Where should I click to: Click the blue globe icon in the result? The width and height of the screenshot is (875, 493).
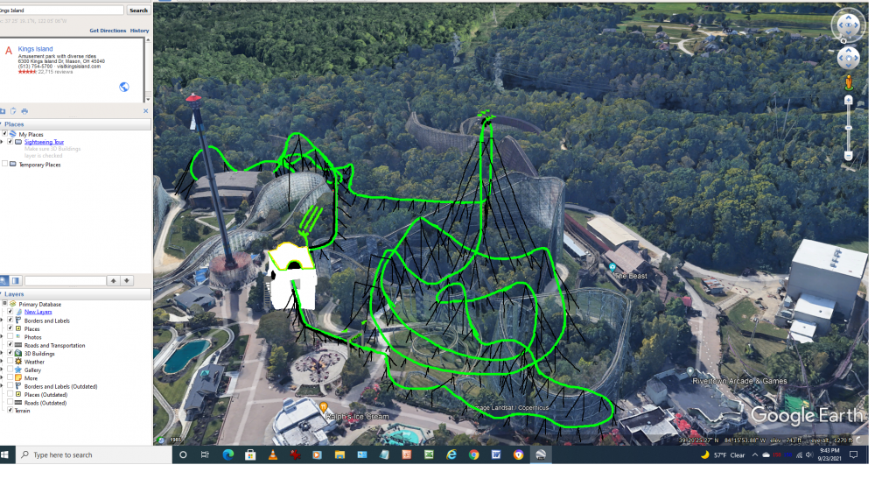click(124, 87)
